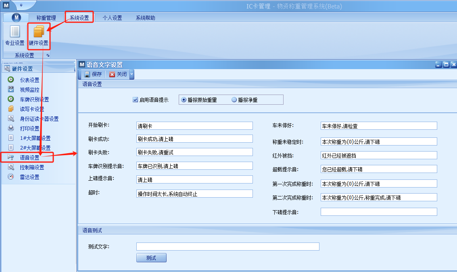Switch to 系统帮助 tab

tap(146, 18)
